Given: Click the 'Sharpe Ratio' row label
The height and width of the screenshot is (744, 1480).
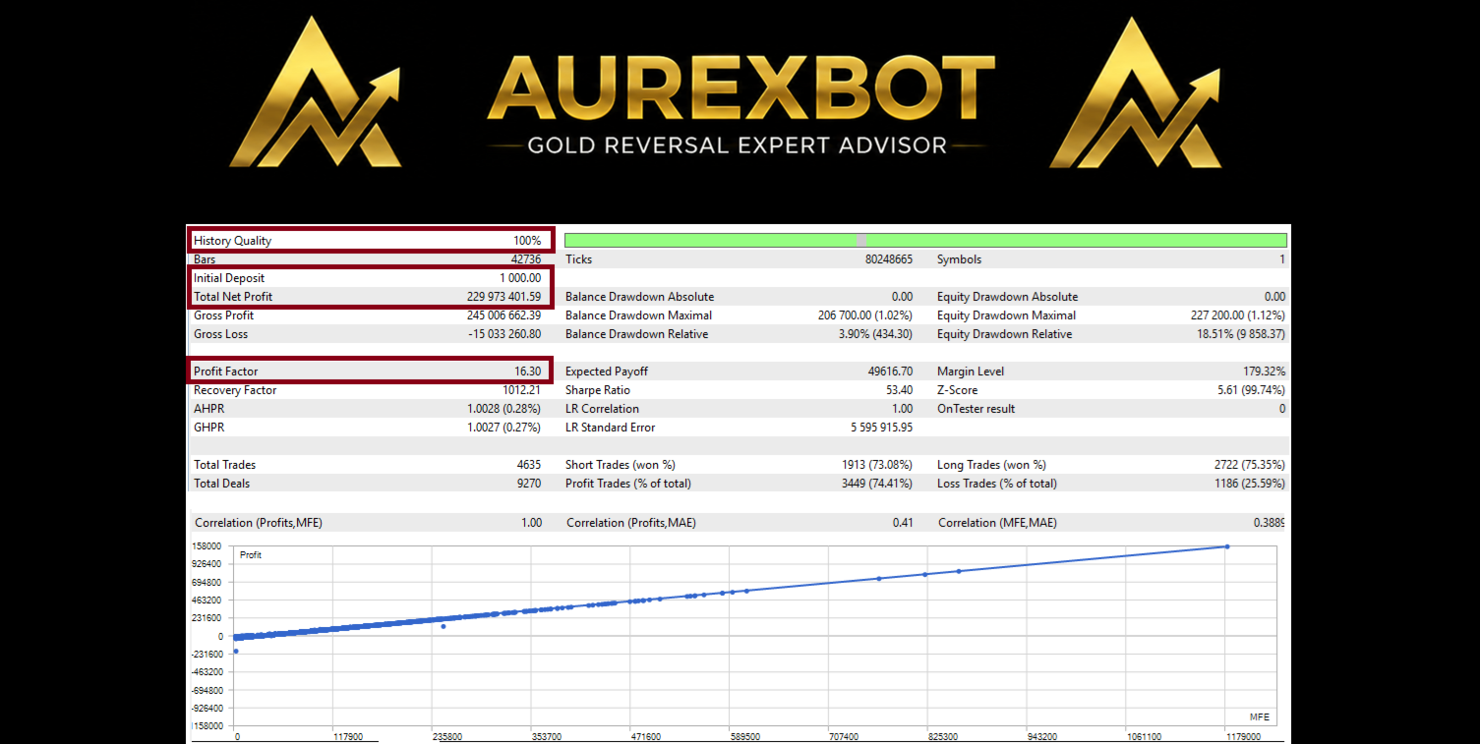Looking at the screenshot, I should tap(597, 390).
